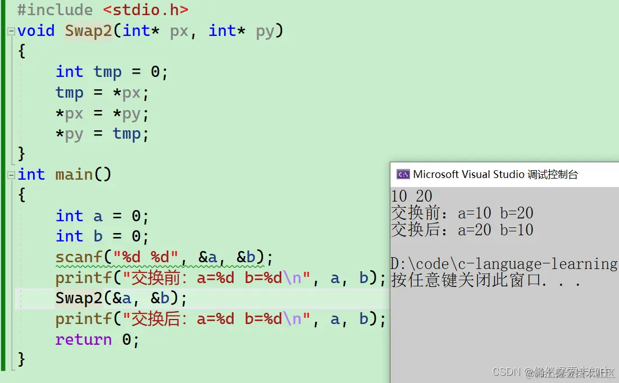Click the 按任意键关闭此窗口 message

click(x=485, y=280)
